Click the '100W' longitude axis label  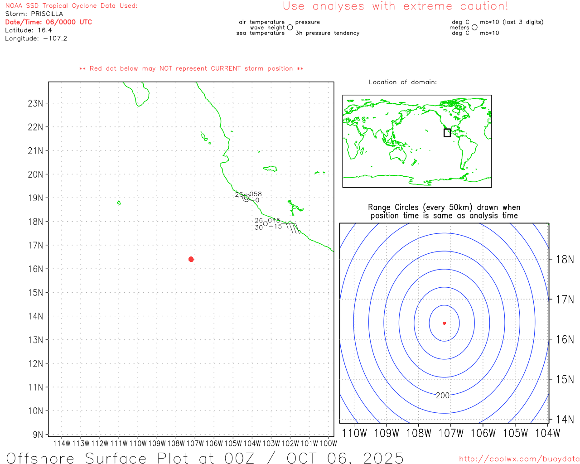(x=329, y=443)
